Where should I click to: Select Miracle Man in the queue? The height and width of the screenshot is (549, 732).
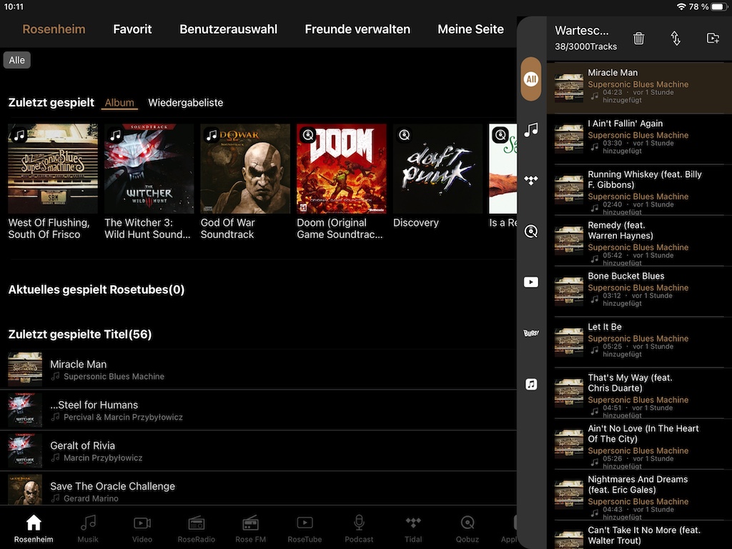[639, 88]
